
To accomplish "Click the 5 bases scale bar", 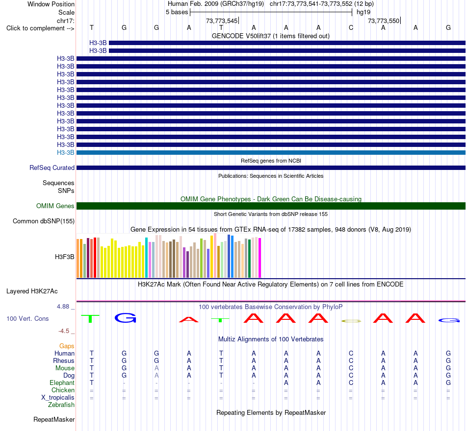I will (x=271, y=12).
